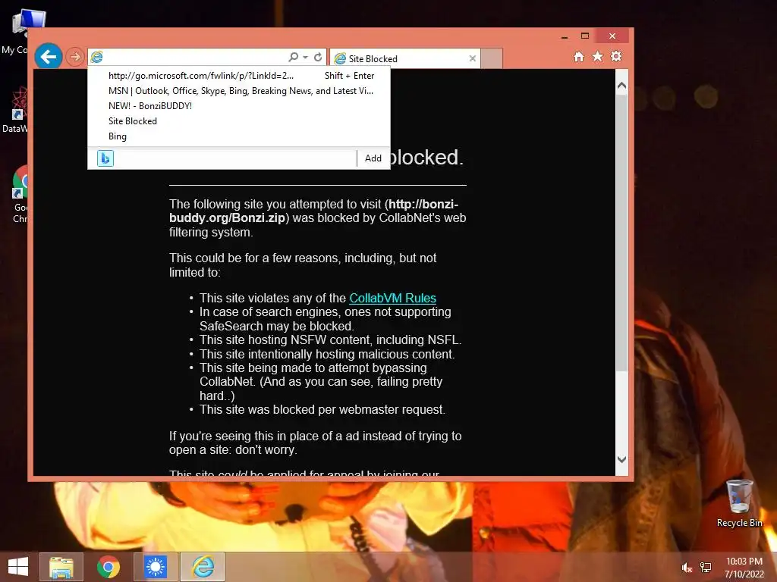The height and width of the screenshot is (582, 777).
Task: Go back with the blue Back arrow
Action: coord(48,57)
